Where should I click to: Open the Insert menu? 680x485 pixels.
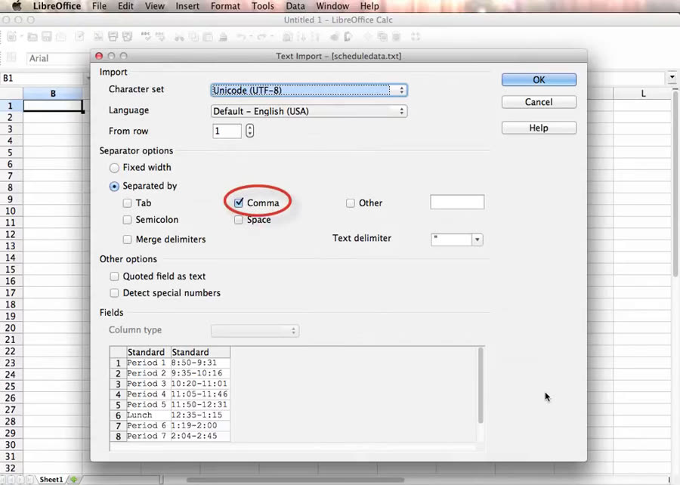pyautogui.click(x=187, y=6)
